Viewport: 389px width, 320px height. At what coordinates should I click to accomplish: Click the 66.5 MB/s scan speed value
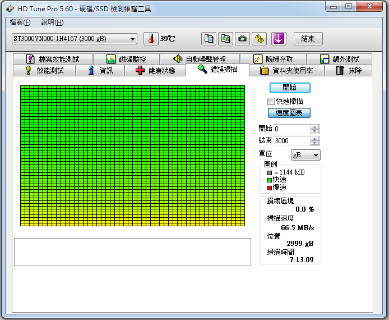298,227
